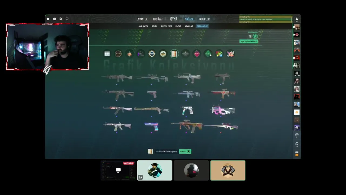The height and width of the screenshot is (195, 346).
Task: Switch to the PAZAR tab
Action: click(x=178, y=26)
